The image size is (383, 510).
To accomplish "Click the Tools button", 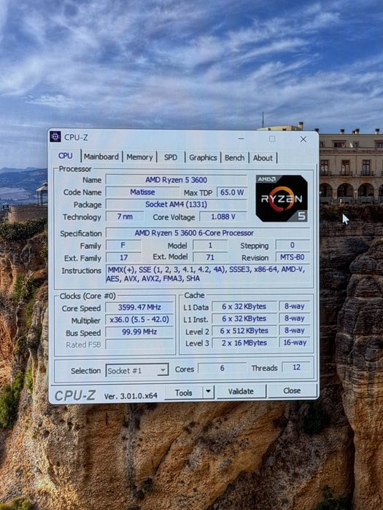I will pos(184,393).
